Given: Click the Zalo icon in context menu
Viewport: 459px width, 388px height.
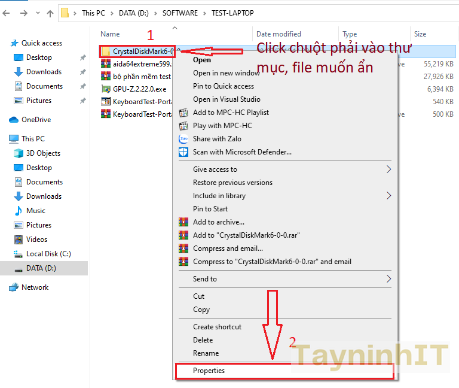Looking at the screenshot, I should pos(183,139).
